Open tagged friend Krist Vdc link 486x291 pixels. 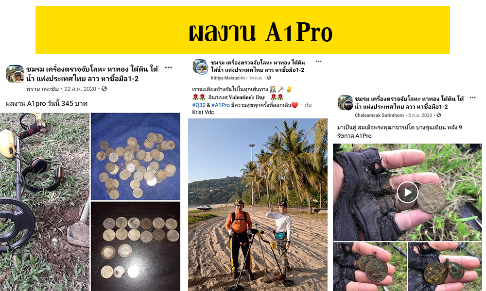click(x=203, y=112)
